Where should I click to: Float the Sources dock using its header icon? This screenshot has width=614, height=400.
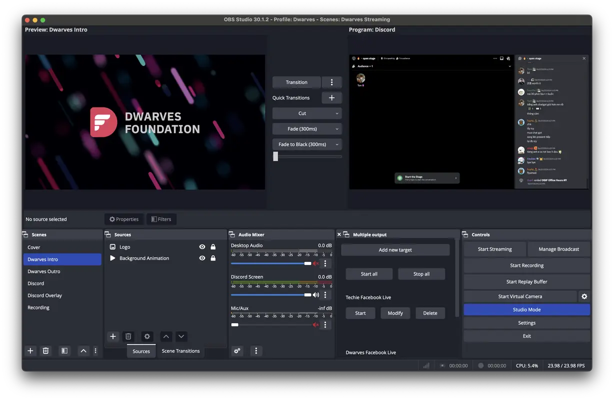click(x=107, y=234)
